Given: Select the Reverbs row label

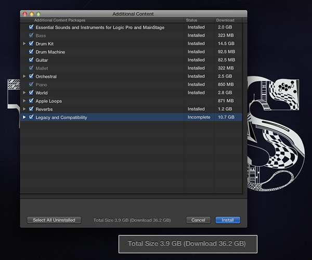Looking at the screenshot, I should 44,109.
